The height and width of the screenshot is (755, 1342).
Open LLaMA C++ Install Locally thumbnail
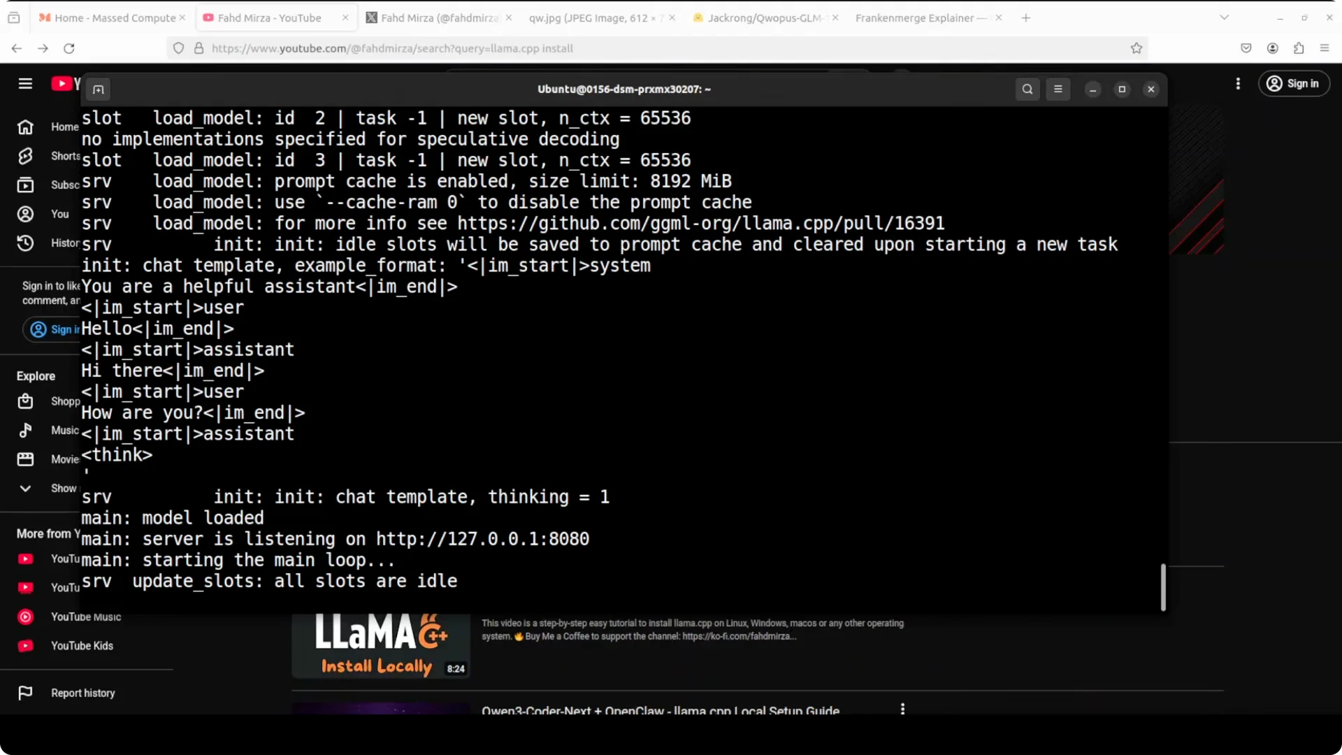(381, 646)
